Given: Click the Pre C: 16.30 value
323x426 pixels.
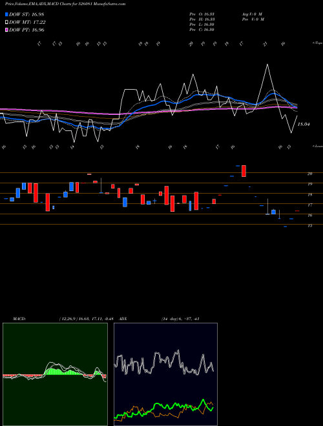Looking at the screenshot, I should coord(202,30).
